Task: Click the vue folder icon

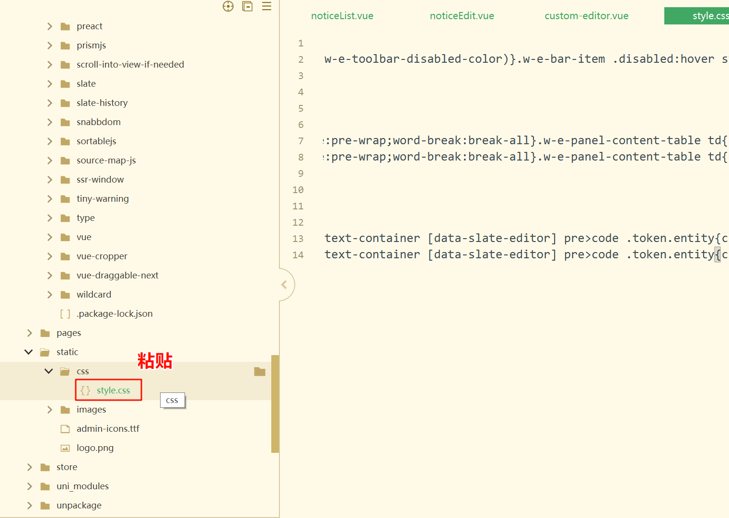Action: pyautogui.click(x=65, y=237)
